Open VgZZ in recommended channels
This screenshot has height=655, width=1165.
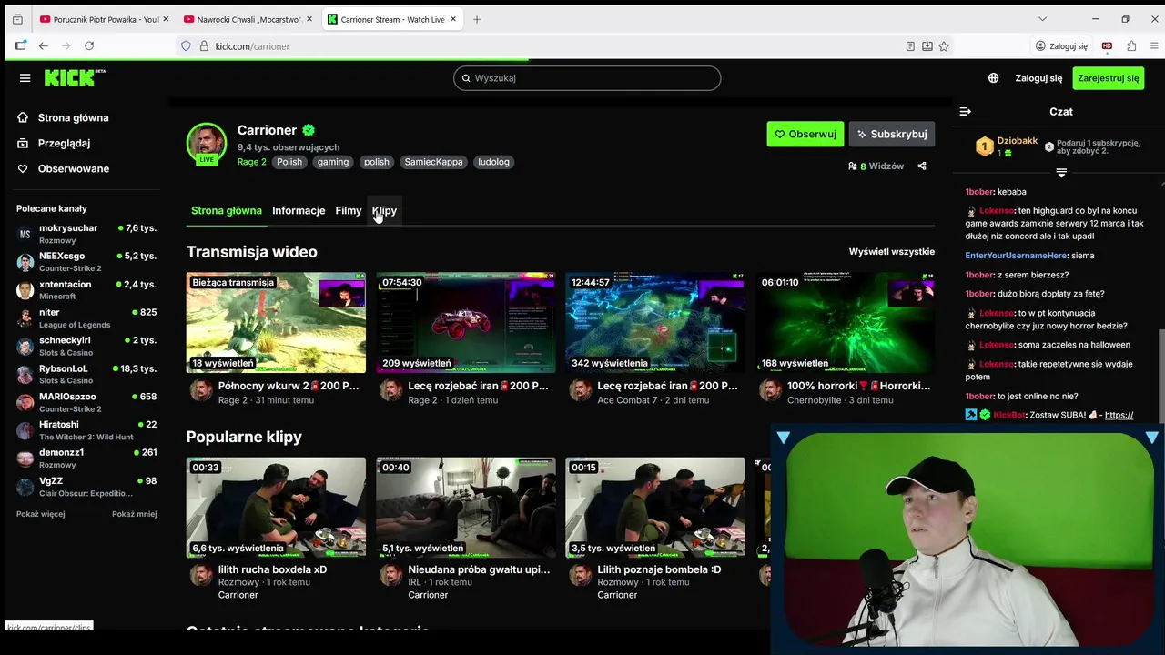pyautogui.click(x=86, y=487)
